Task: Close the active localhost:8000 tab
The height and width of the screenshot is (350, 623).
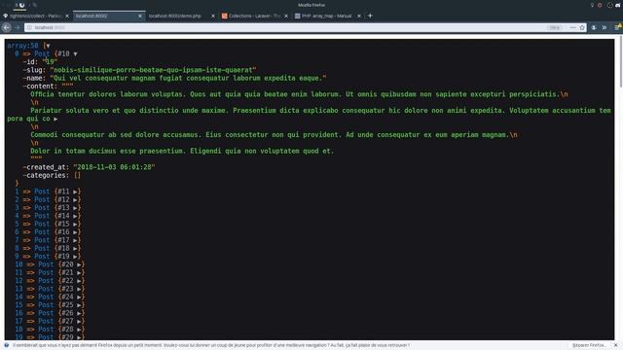Action: tap(140, 16)
